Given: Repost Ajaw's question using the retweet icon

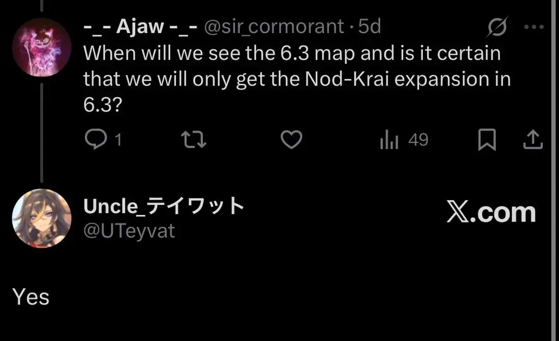Looking at the screenshot, I should click(x=194, y=140).
